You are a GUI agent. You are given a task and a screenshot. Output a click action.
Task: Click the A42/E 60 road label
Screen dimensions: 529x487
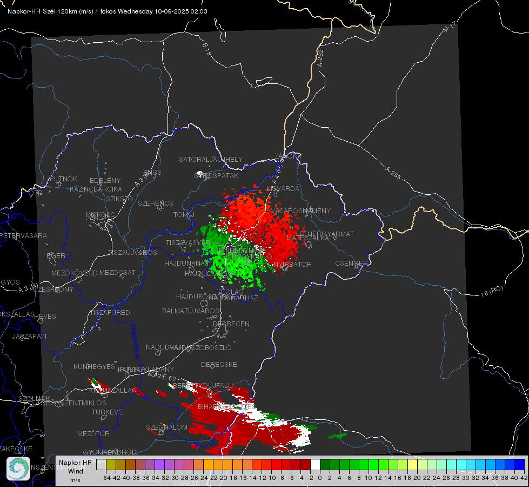click(x=162, y=376)
